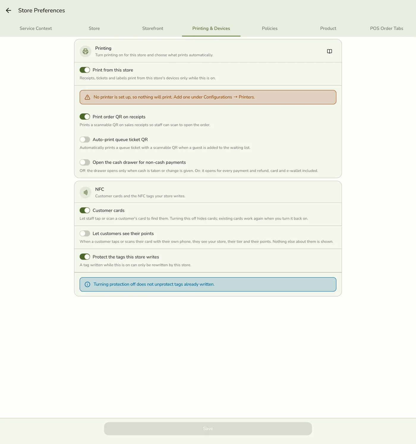This screenshot has width=416, height=444.
Task: Go back using the arrow icon
Action: (8, 10)
